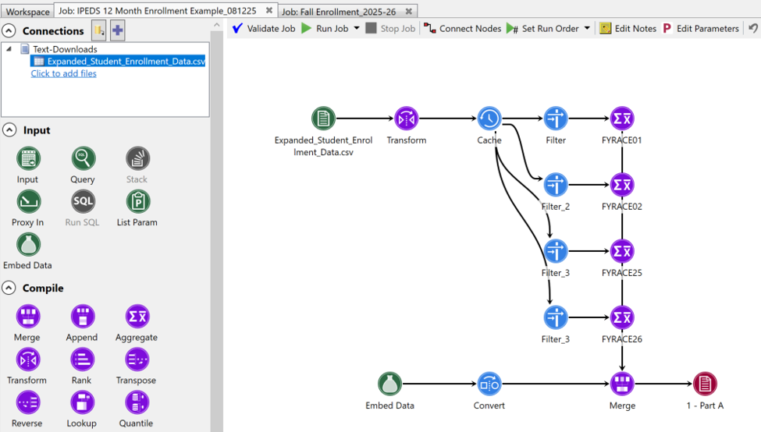This screenshot has height=432, width=761.
Task: Click the Cache node on canvas
Action: (489, 119)
